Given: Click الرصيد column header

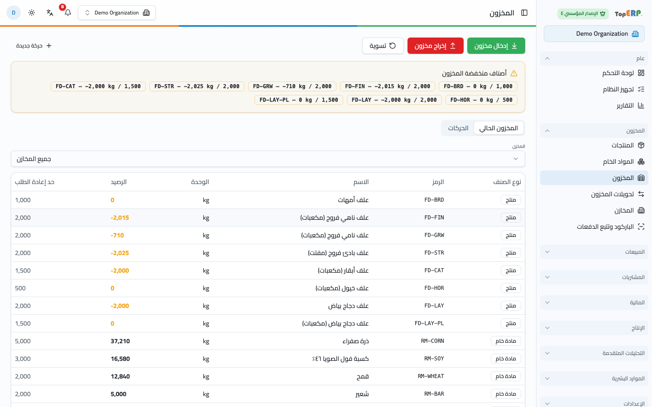Looking at the screenshot, I should (x=119, y=182).
